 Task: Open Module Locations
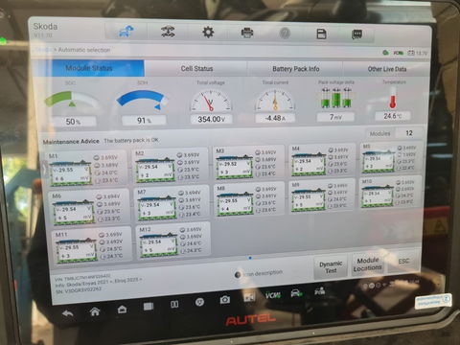[368, 264]
